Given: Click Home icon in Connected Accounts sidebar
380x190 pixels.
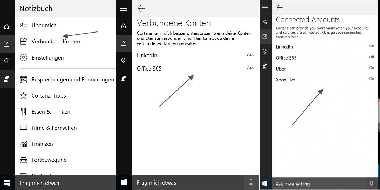Looking at the screenshot, I should pos(265,22).
